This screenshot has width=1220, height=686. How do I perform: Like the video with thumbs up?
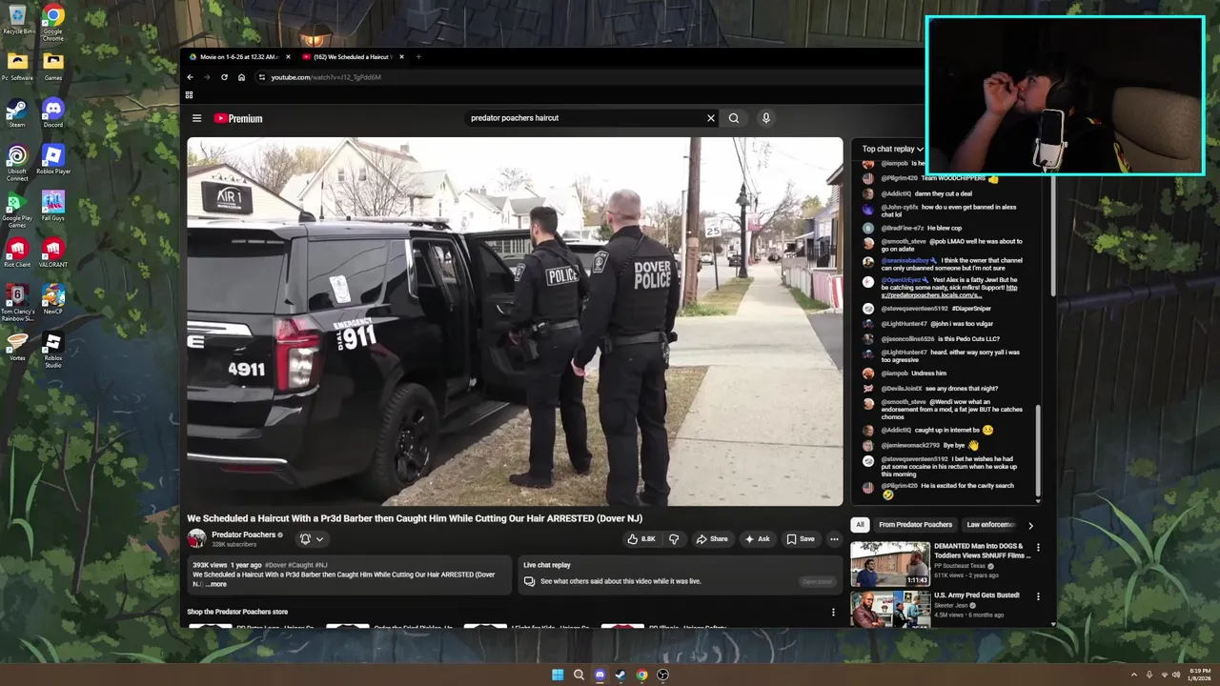(641, 539)
